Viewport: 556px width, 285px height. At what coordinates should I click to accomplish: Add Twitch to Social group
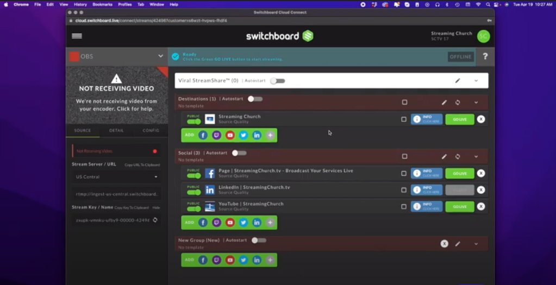click(216, 223)
